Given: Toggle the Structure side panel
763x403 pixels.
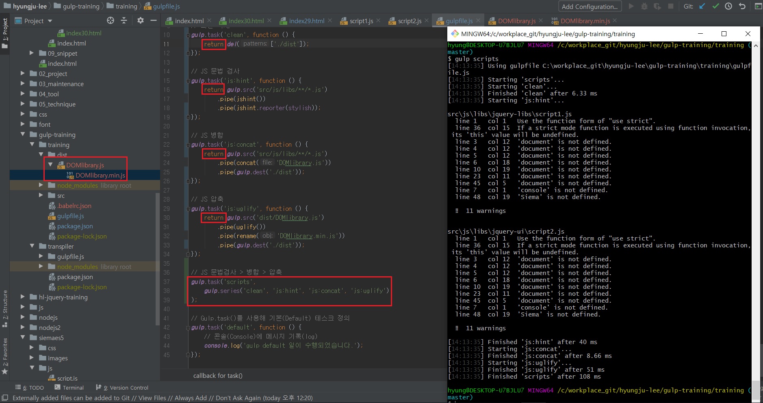Looking at the screenshot, I should [5, 308].
